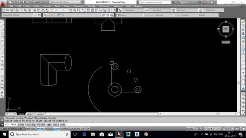Click the Dimension Style icon
The height and width of the screenshot is (138, 246).
pos(147,10)
